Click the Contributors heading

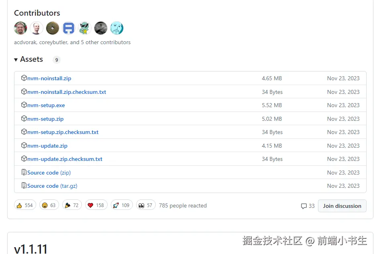coord(37,13)
